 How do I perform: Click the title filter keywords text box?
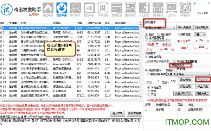(x=71, y=125)
